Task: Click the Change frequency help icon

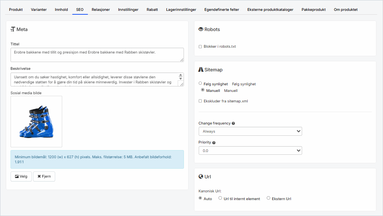Action: pos(233,123)
